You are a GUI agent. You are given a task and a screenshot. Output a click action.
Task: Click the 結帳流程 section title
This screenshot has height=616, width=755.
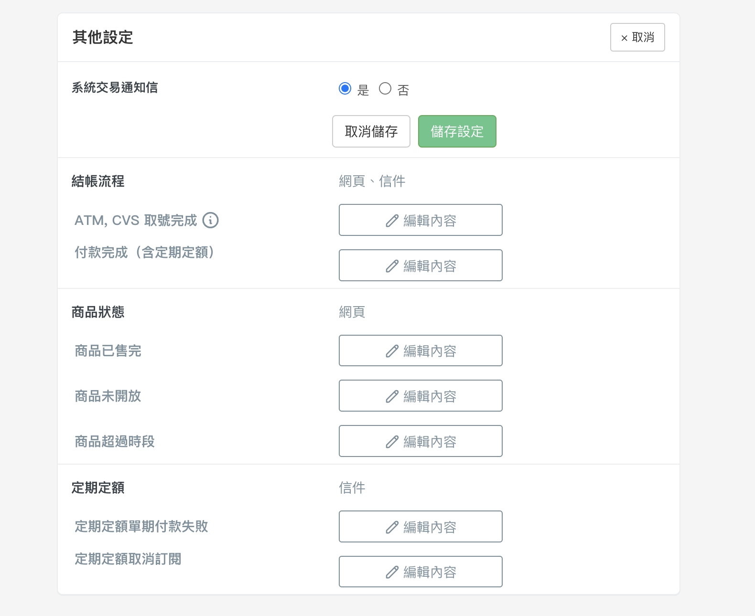tap(98, 181)
